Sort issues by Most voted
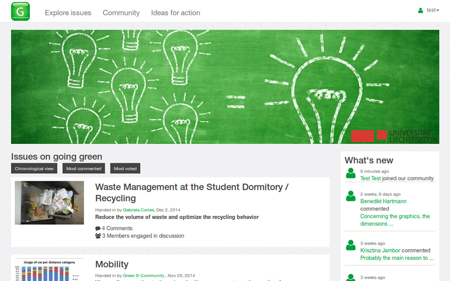 (125, 169)
